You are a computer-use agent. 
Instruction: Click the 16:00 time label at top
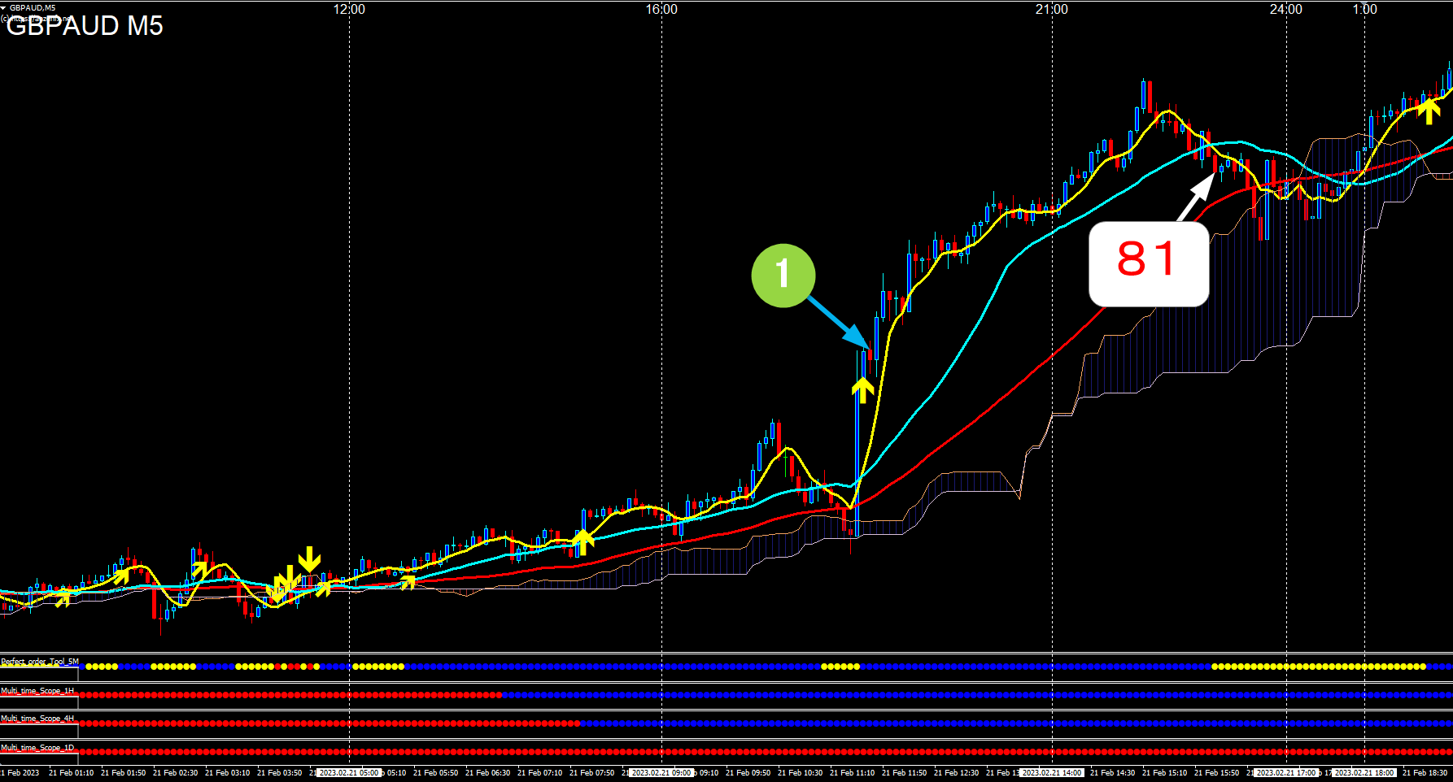tap(661, 9)
